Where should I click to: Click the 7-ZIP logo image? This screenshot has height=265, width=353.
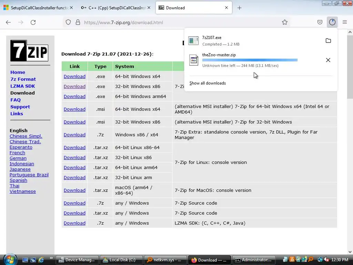tap(29, 51)
